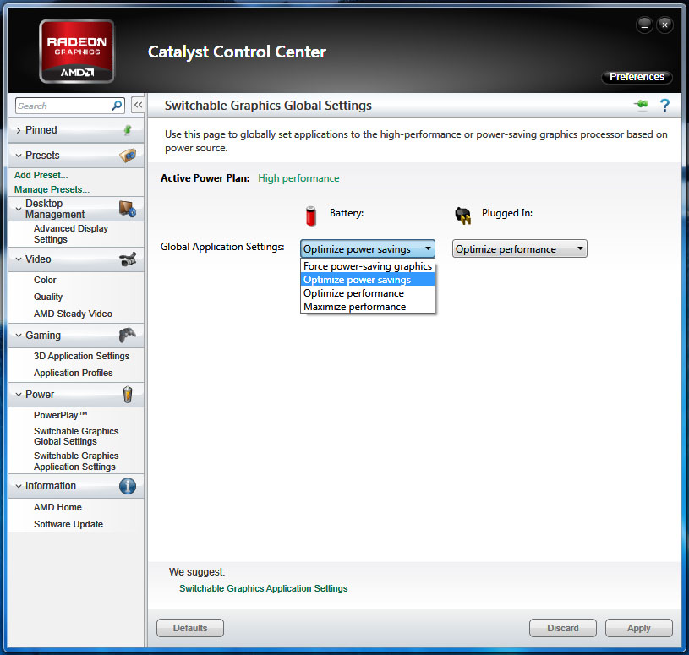Click the Gaming controller icon
Screen dimensions: 689x655
(x=128, y=336)
